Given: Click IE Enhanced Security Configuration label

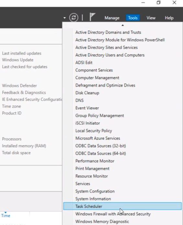Looking at the screenshot, I should tap(32, 100).
